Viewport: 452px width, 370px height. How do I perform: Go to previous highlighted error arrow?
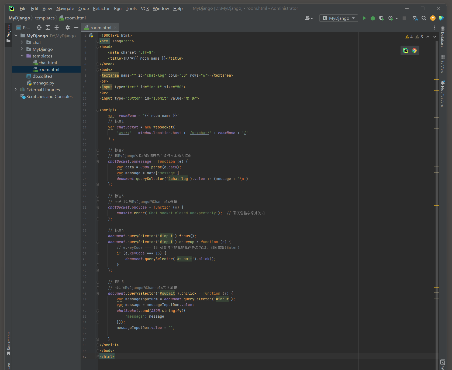click(x=428, y=37)
